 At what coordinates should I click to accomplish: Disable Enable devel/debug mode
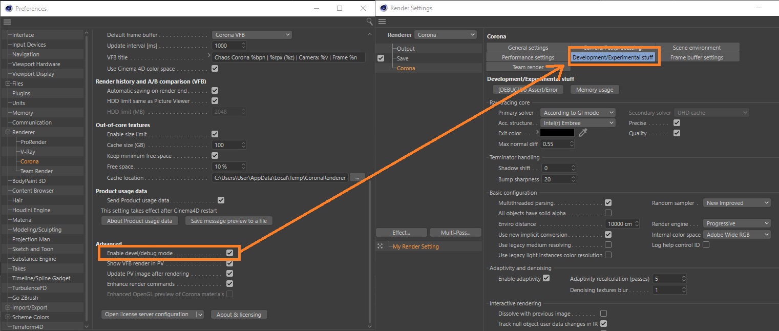[229, 253]
